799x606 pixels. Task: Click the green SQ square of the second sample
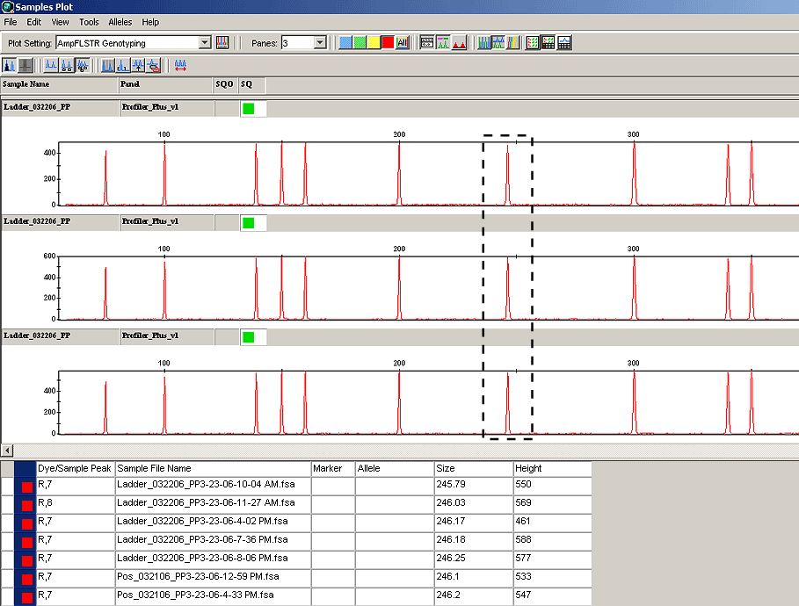pyautogui.click(x=248, y=222)
